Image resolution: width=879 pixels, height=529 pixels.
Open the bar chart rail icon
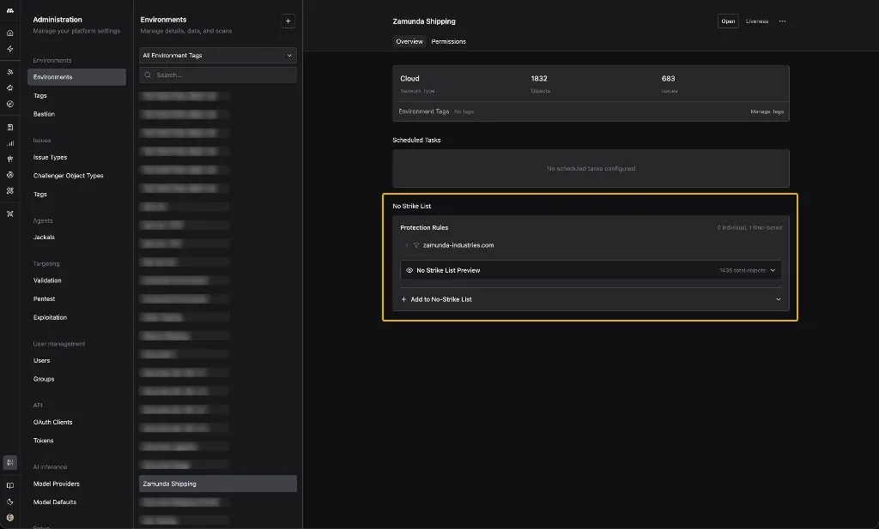click(10, 143)
